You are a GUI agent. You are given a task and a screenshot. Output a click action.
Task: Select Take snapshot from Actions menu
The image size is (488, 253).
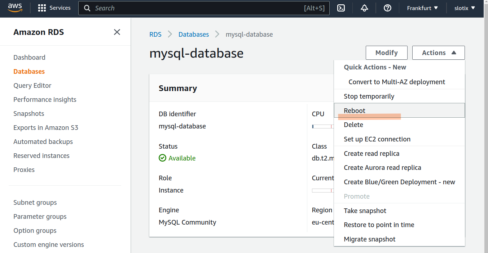399,211
